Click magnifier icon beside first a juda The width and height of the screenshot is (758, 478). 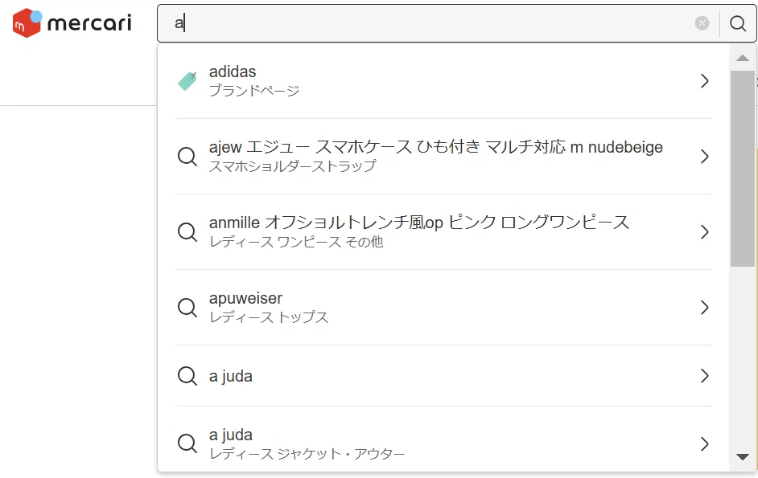[x=187, y=376]
